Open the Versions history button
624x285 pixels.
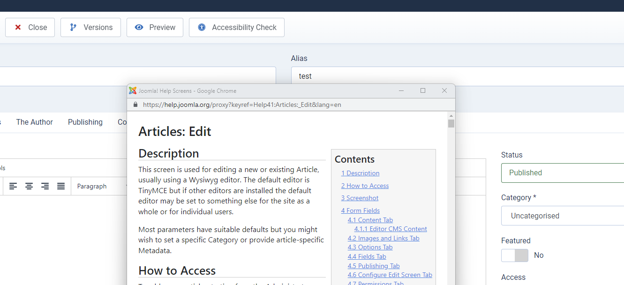pyautogui.click(x=90, y=27)
